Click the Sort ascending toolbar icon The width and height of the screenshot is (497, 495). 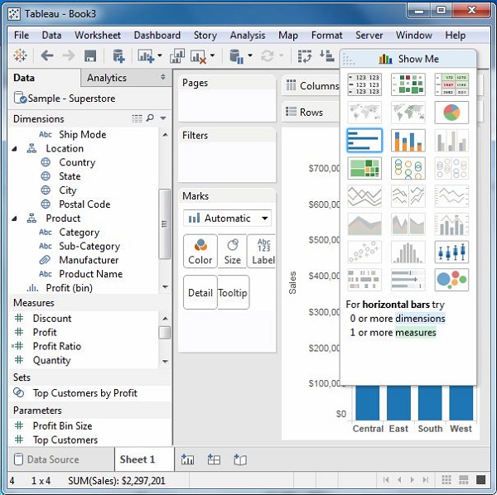click(x=327, y=56)
